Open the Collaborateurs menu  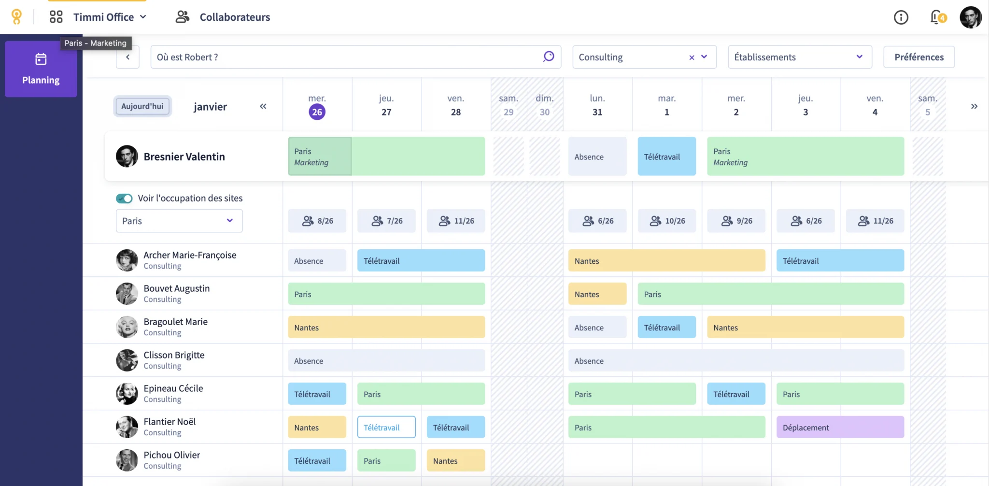point(223,17)
